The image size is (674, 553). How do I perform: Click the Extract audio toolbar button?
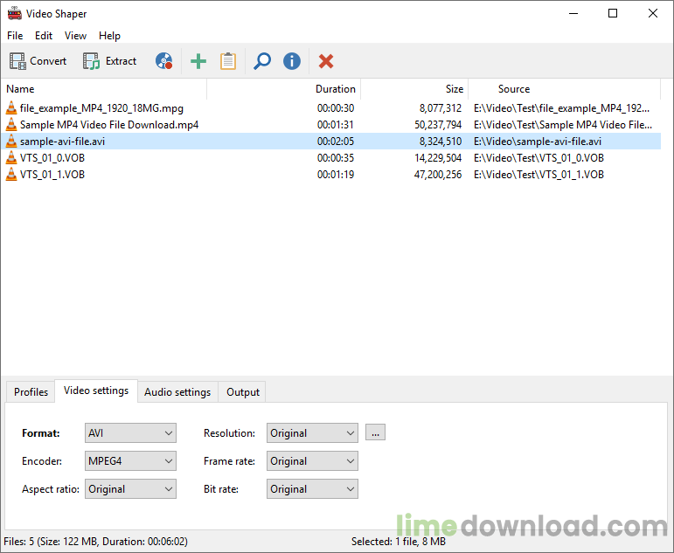[x=110, y=61]
